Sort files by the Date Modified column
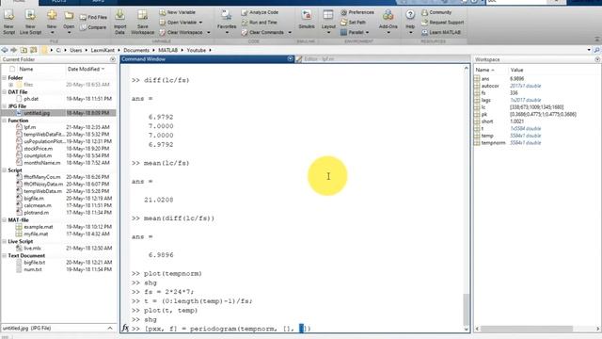This screenshot has width=602, height=339. [86, 69]
